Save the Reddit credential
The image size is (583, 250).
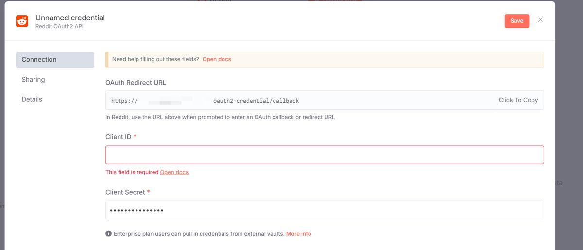tap(516, 21)
